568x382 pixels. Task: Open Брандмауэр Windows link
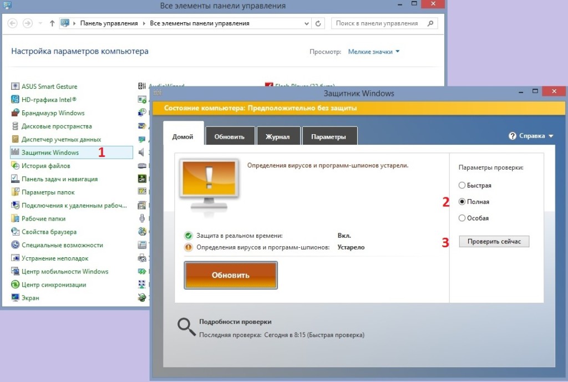[53, 113]
